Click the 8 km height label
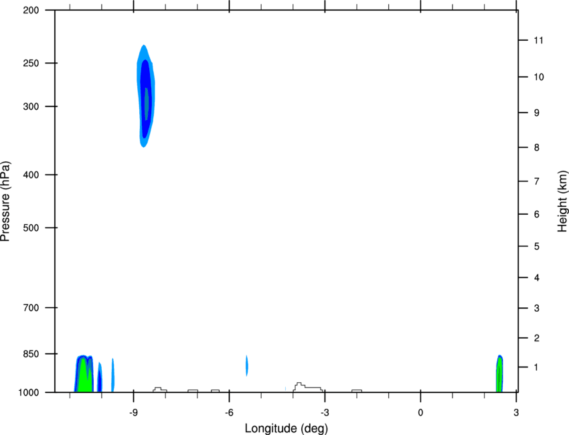This screenshot has width=569, height=435. [536, 148]
